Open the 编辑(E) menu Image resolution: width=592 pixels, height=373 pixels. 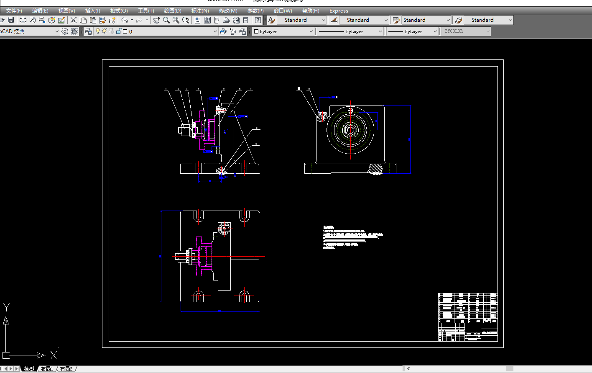40,11
